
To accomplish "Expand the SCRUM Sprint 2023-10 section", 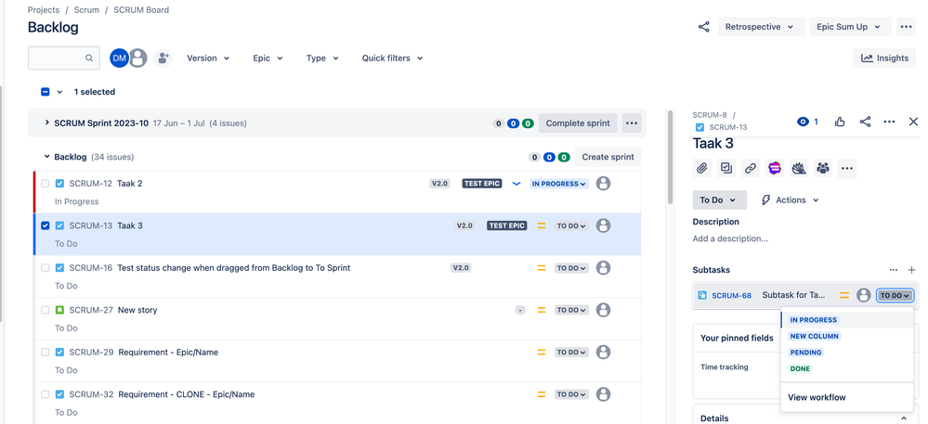I will (47, 123).
